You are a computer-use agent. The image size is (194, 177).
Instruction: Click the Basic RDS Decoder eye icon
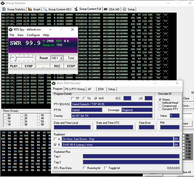[x=53, y=83]
